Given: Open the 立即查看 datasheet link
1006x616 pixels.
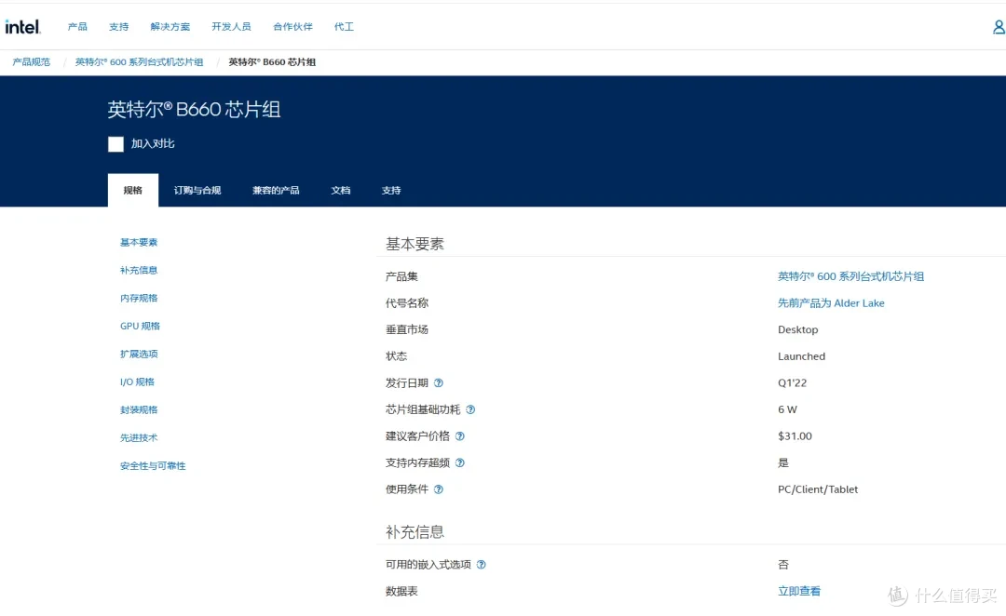Looking at the screenshot, I should pos(799,591).
